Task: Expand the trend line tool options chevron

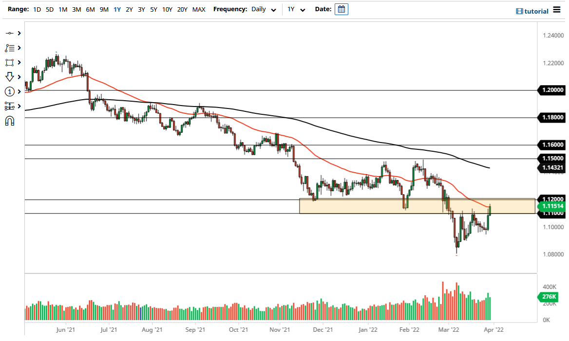Action: click(20, 33)
